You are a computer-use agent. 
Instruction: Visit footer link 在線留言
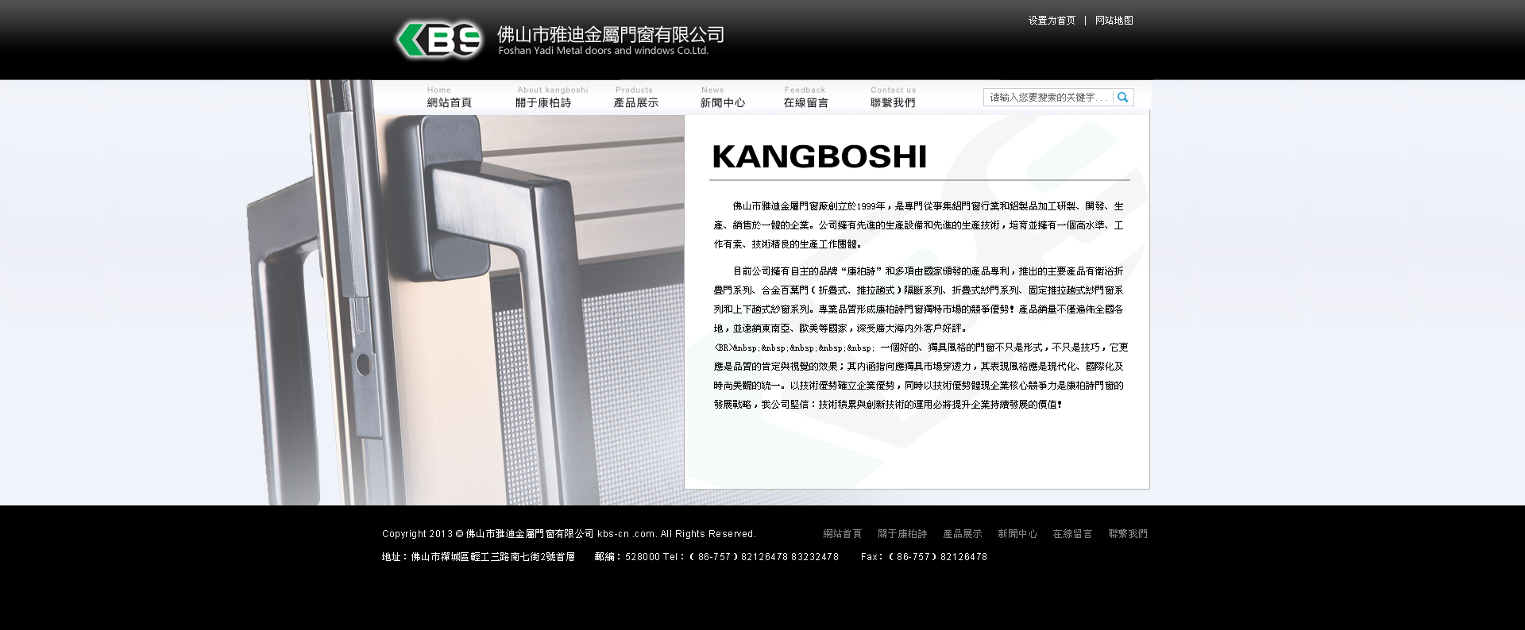(x=1072, y=534)
